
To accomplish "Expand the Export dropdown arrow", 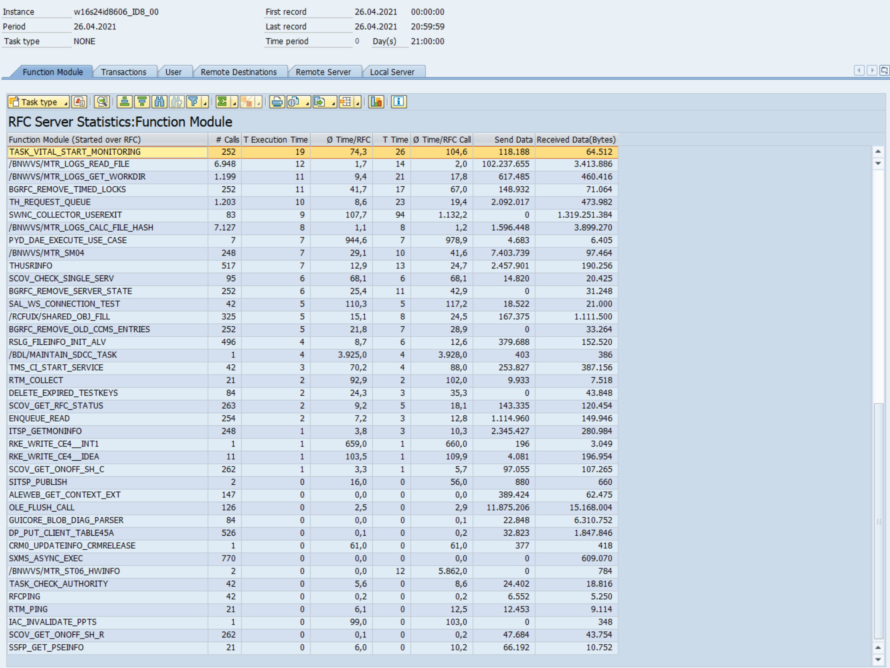I will [x=333, y=104].
